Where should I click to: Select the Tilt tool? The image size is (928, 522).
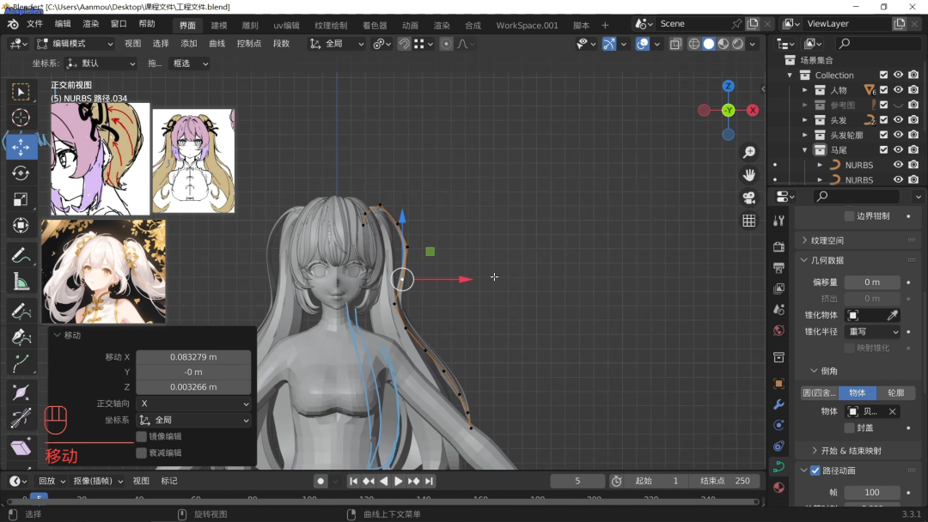pyautogui.click(x=21, y=419)
